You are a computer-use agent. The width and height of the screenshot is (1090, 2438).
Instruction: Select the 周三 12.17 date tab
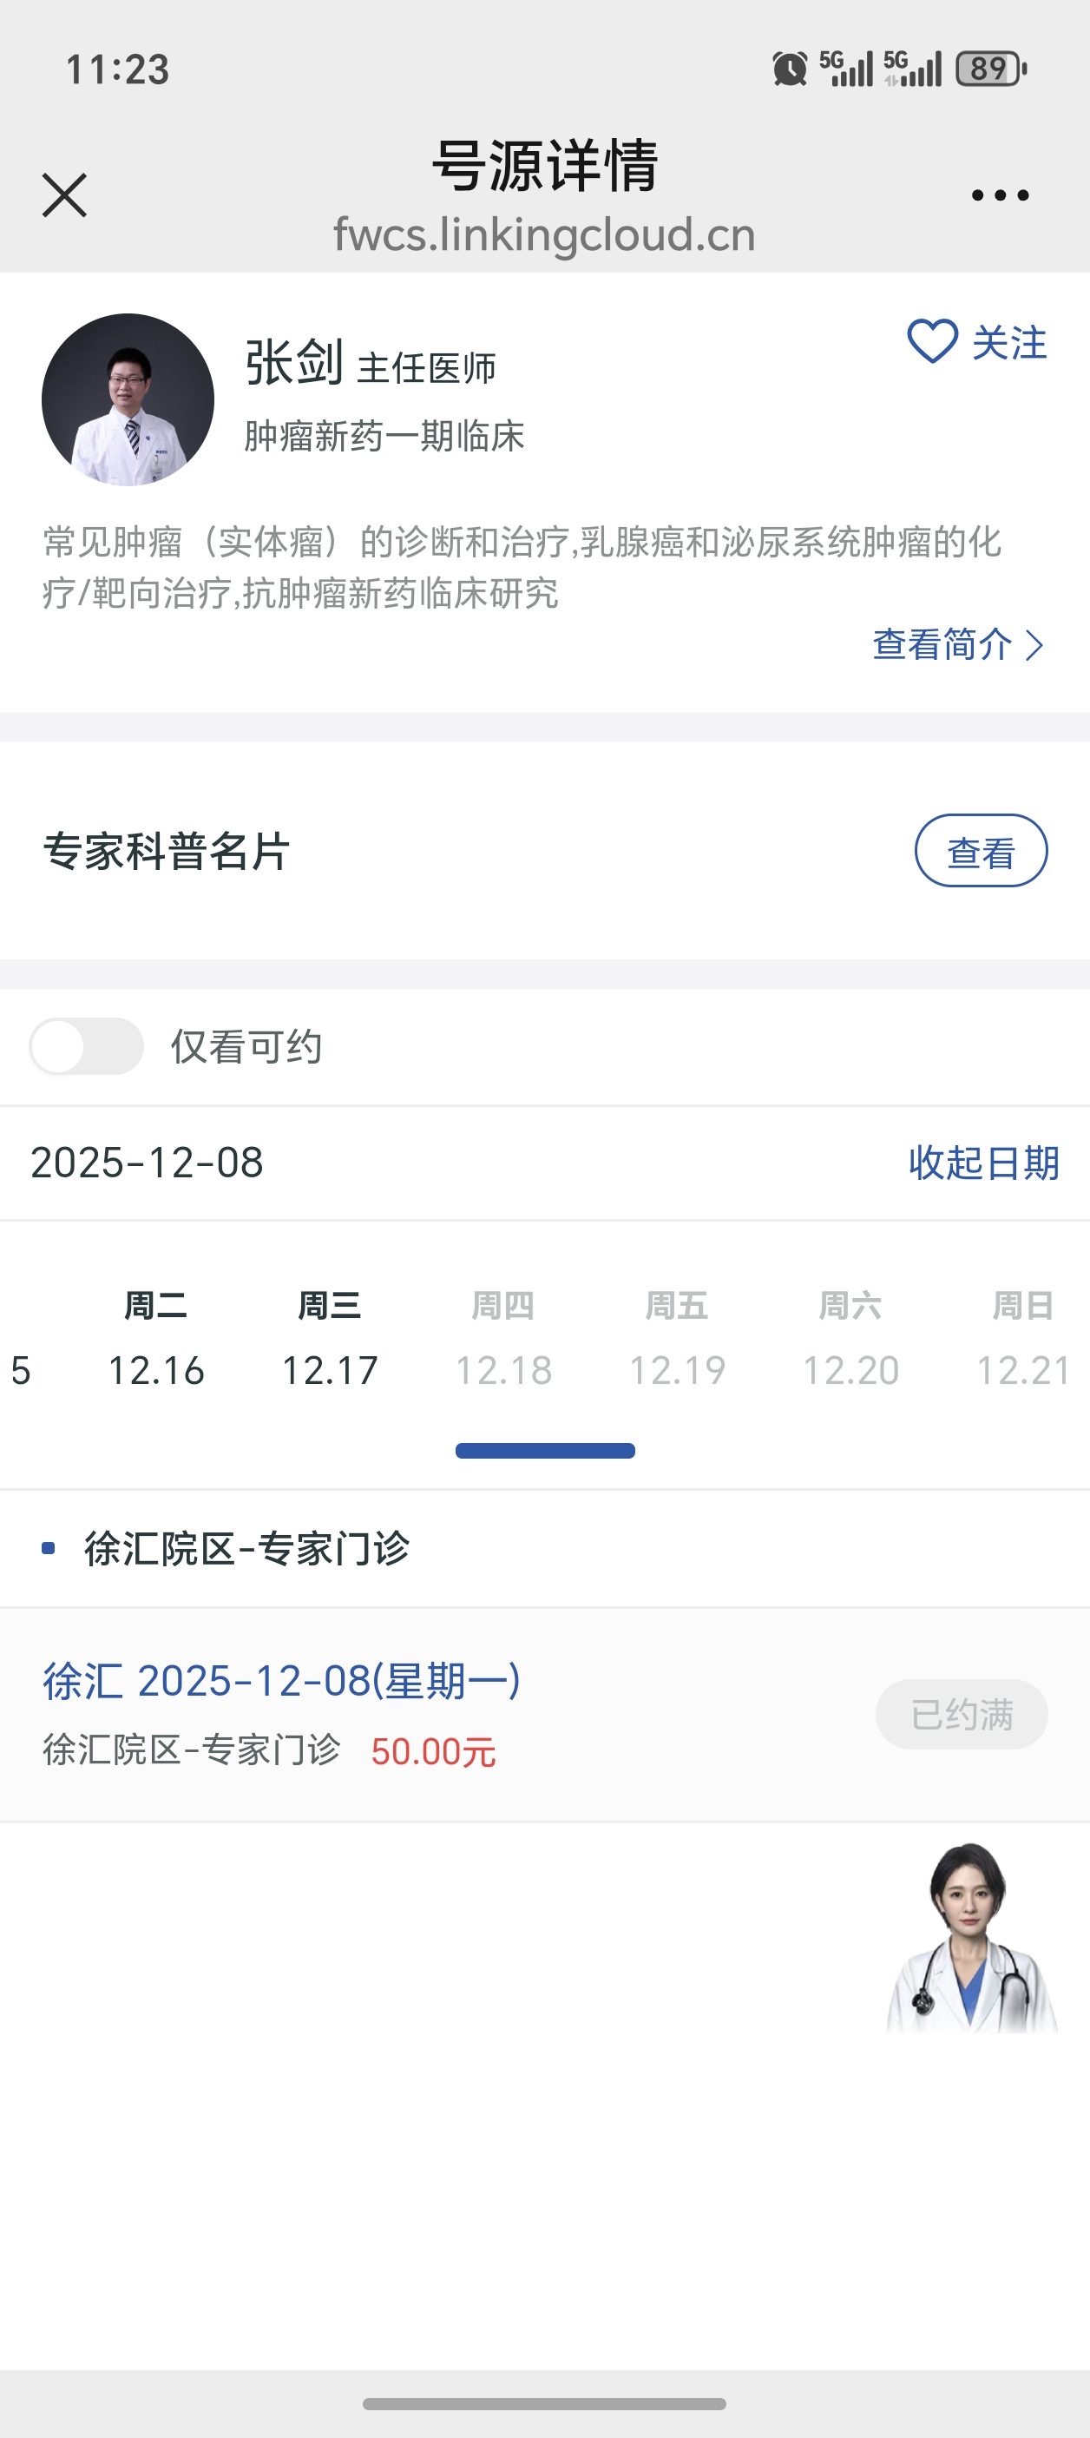click(x=329, y=1338)
